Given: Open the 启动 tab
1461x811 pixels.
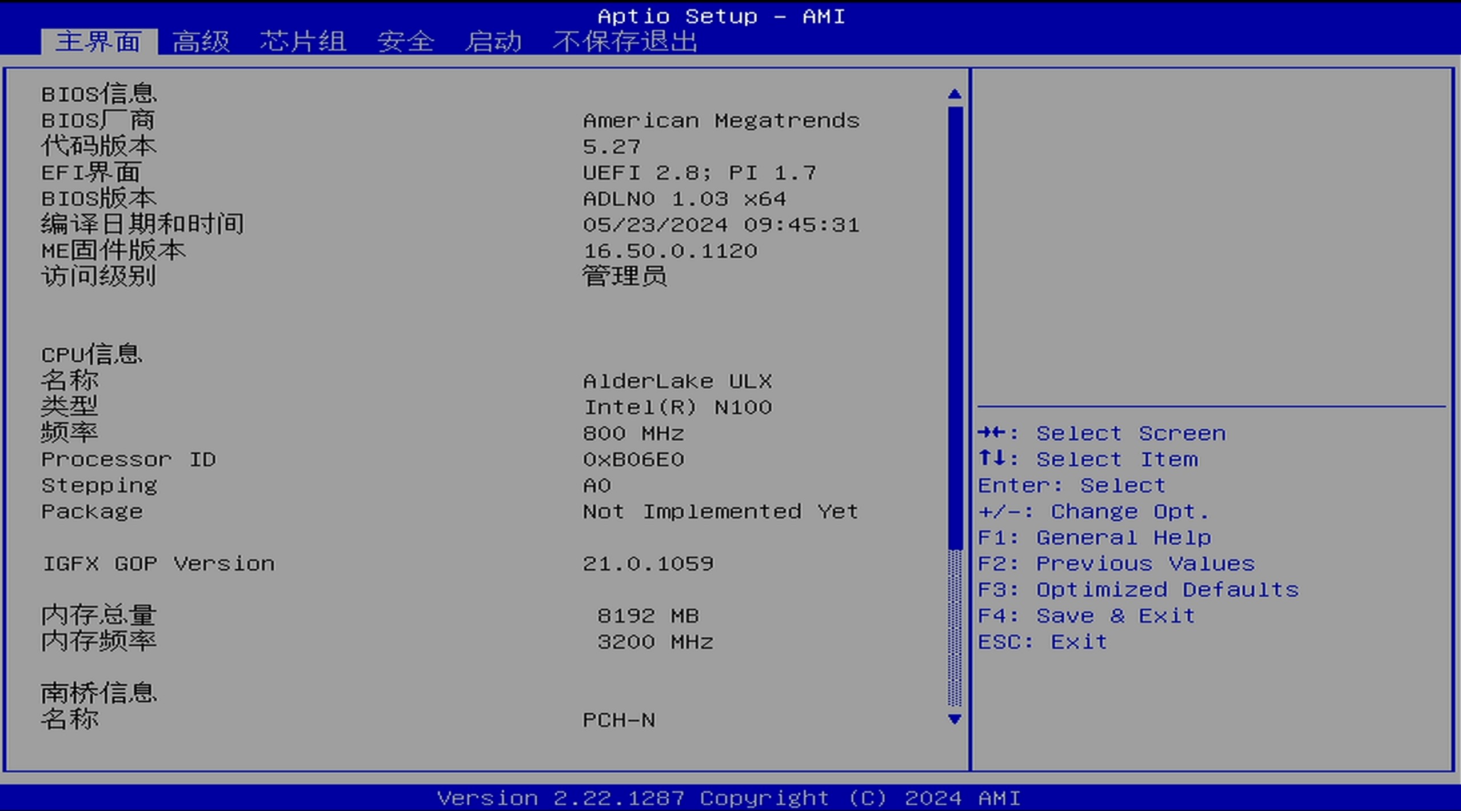Looking at the screenshot, I should point(493,42).
